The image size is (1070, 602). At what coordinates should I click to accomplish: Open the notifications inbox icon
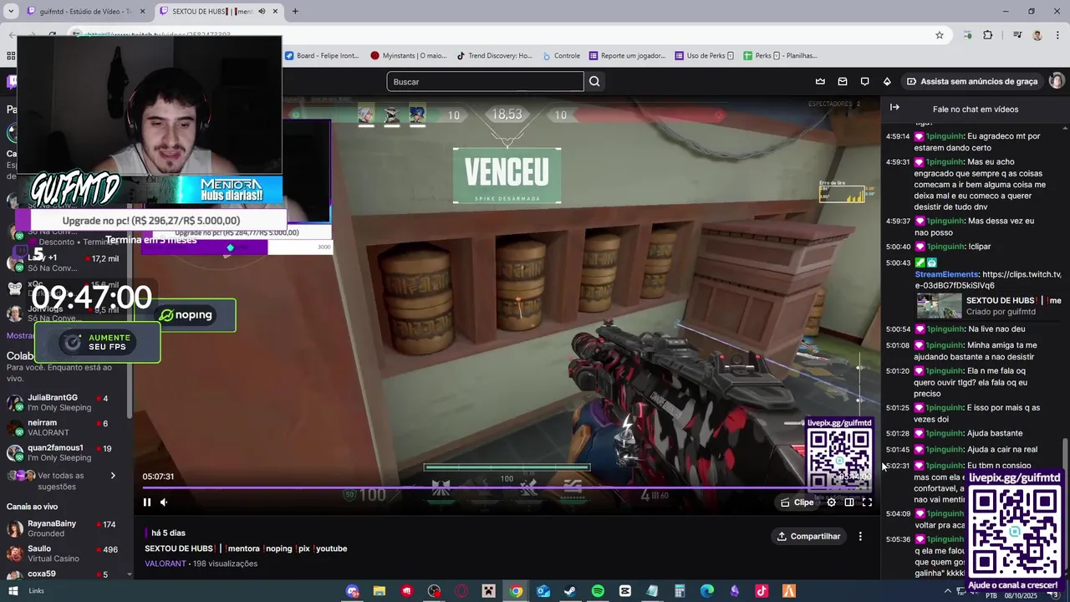pos(843,81)
